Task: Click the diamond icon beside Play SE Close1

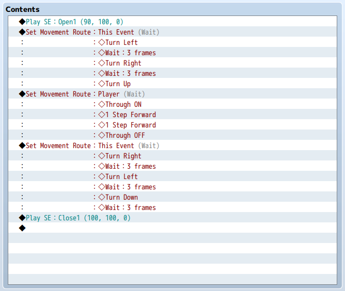Action: click(x=22, y=218)
